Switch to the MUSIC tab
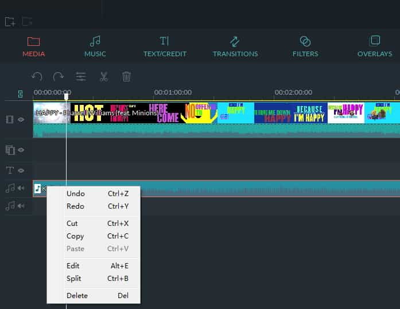This screenshot has height=309, width=400. pyautogui.click(x=95, y=47)
